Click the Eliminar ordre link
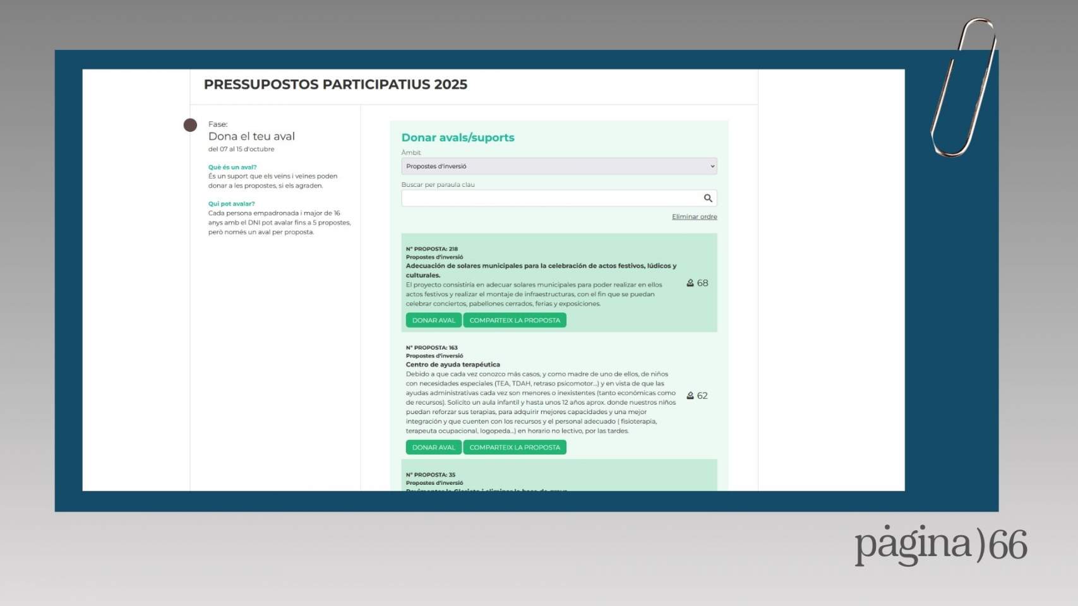The width and height of the screenshot is (1078, 606). (694, 217)
